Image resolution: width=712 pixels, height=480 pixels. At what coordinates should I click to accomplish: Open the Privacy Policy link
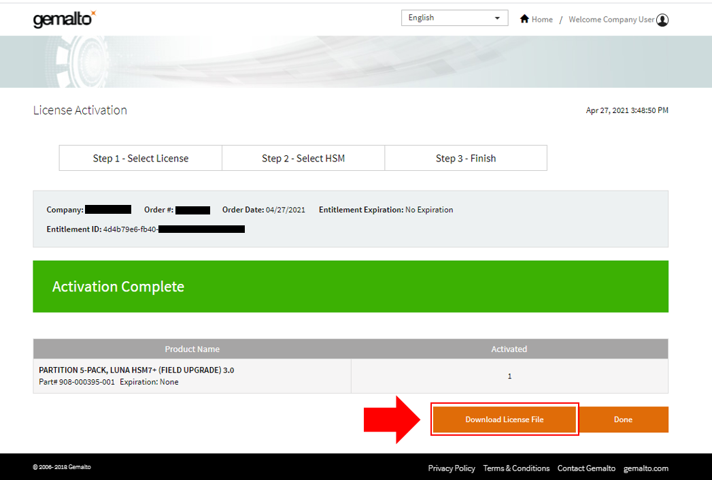[x=452, y=468]
